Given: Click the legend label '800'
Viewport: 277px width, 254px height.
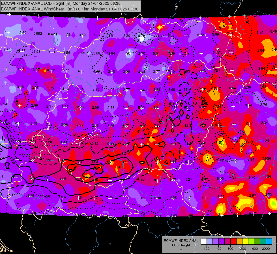Looking at the screenshot, I should point(230,249).
